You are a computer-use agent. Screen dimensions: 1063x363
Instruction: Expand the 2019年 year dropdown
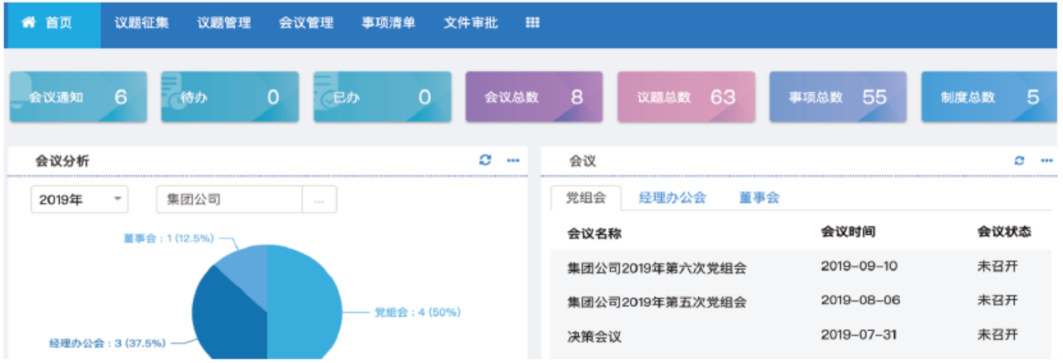click(x=80, y=200)
